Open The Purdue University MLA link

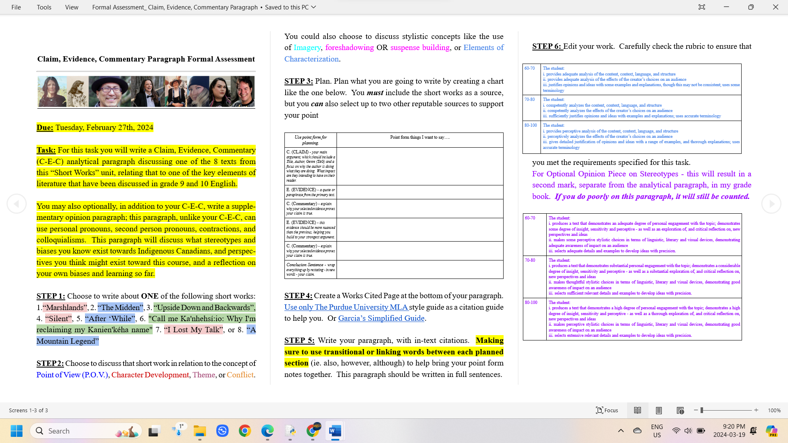346,307
